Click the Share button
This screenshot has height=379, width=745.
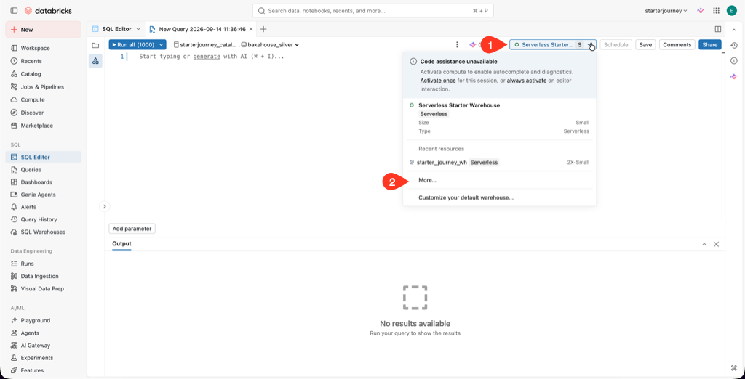710,44
